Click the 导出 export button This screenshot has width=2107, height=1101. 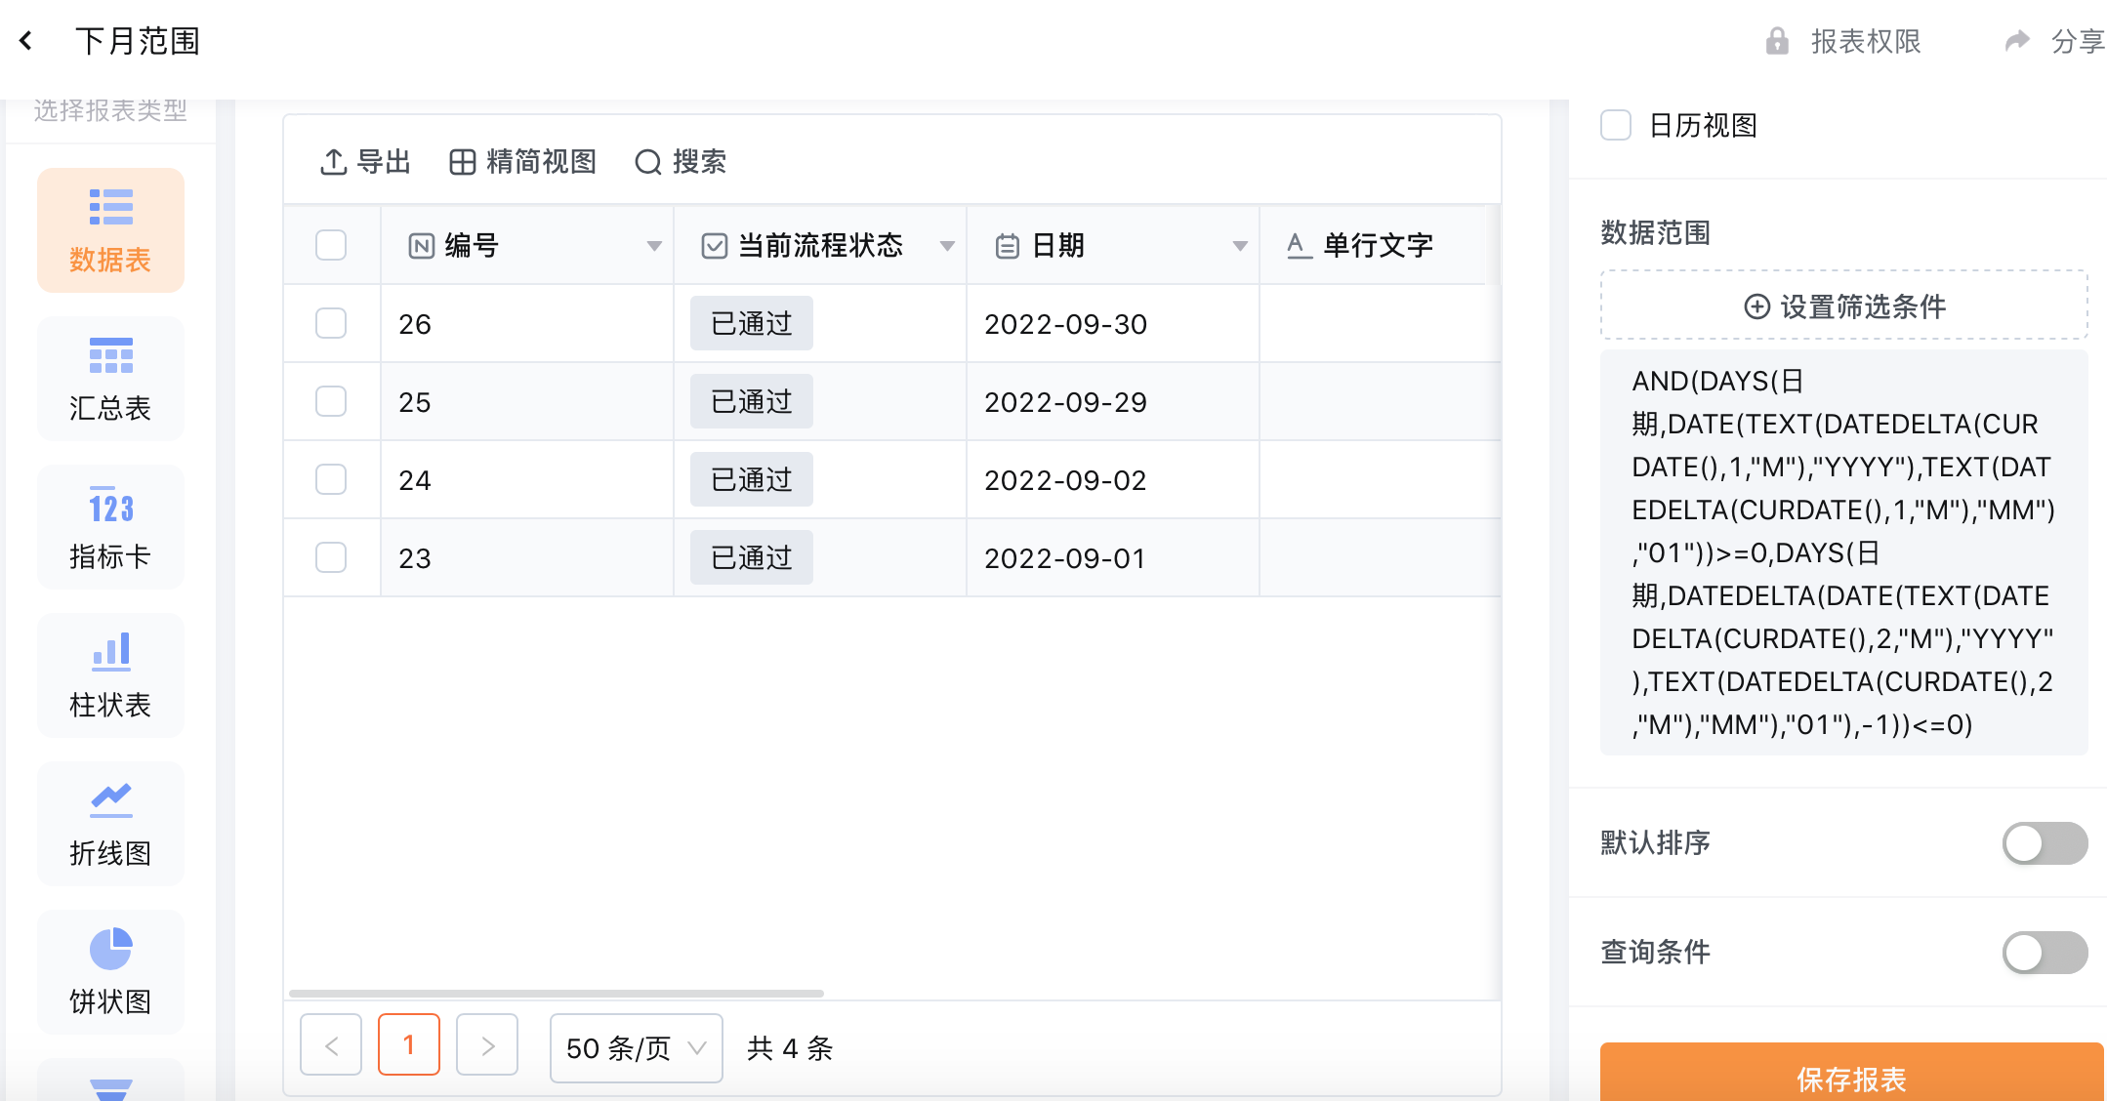366,162
